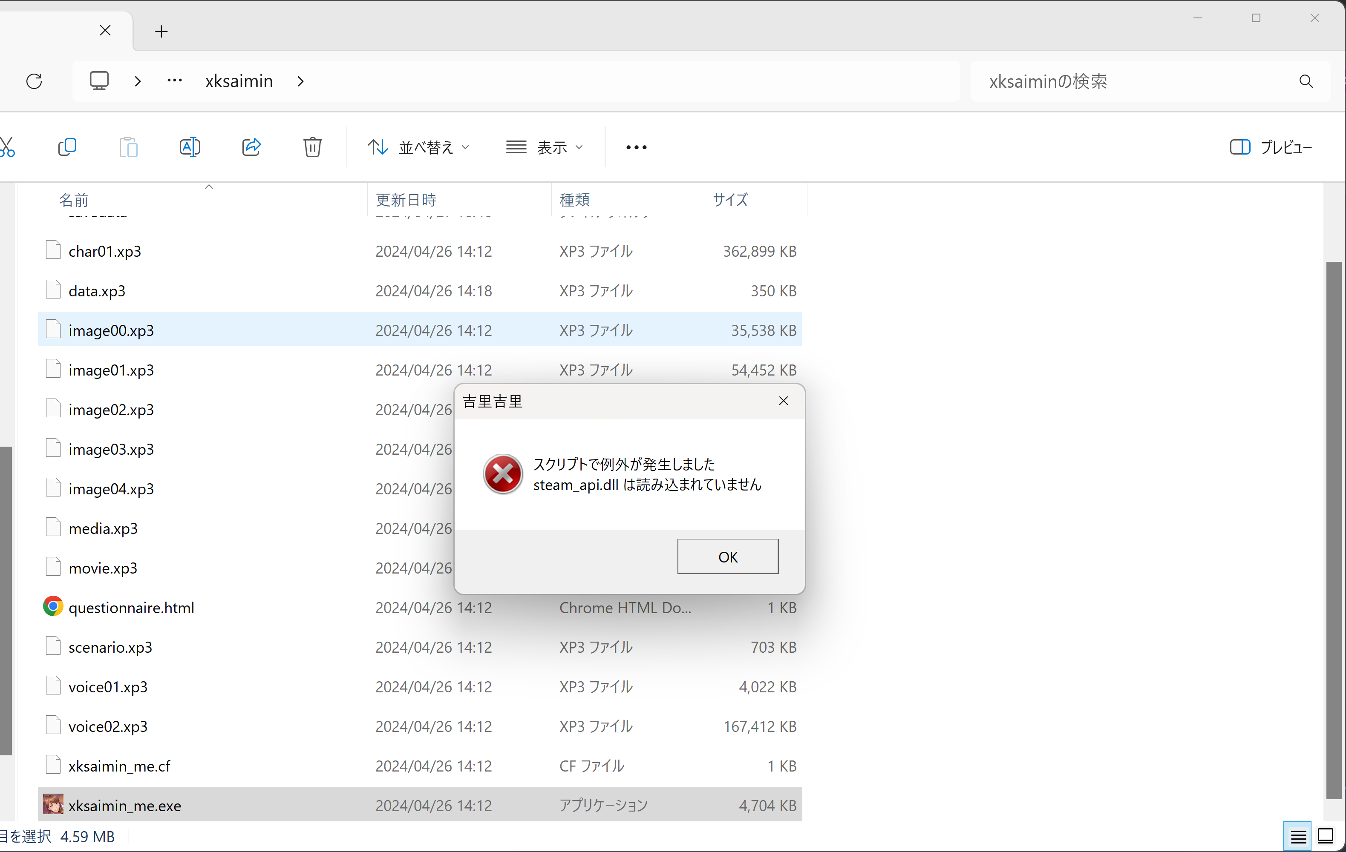Select the file char01.xp3
This screenshot has height=852, width=1346.
pos(420,251)
